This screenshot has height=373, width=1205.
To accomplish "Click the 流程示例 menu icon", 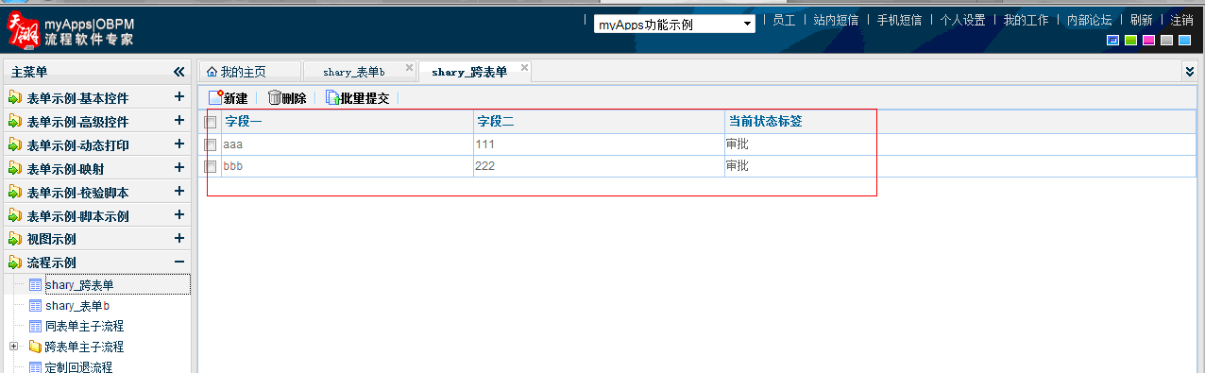I will pos(15,263).
